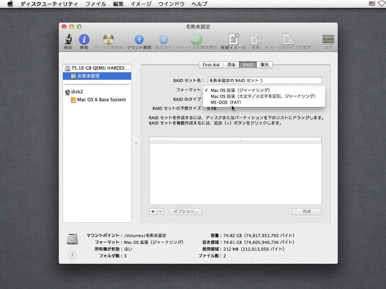Open the Log (ログ) toolbar icon
The image size is (386, 289).
(x=328, y=39)
